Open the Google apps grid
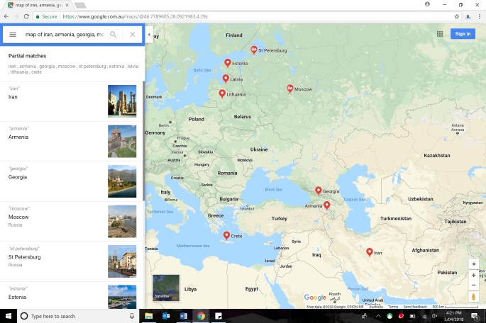Image resolution: width=486 pixels, height=323 pixels. [440, 34]
